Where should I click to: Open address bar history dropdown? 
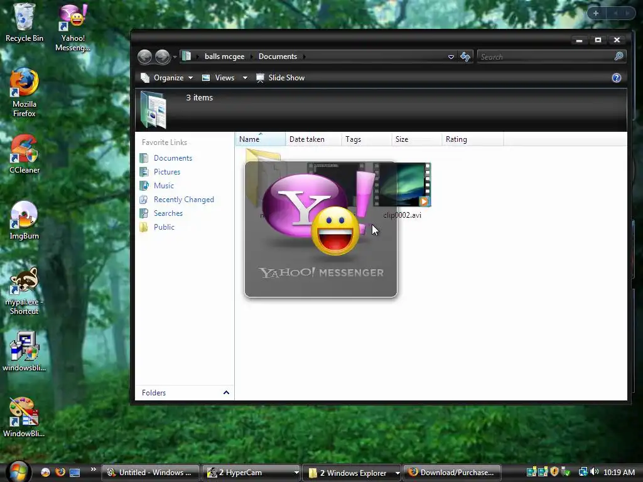click(x=451, y=56)
